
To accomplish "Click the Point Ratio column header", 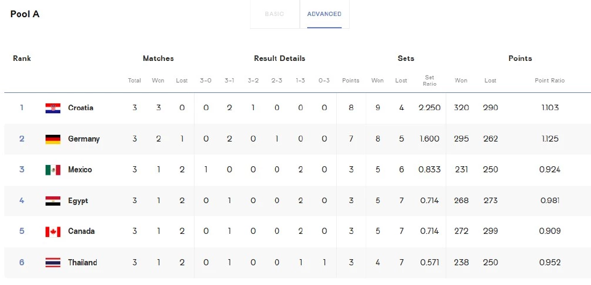I will (550, 80).
